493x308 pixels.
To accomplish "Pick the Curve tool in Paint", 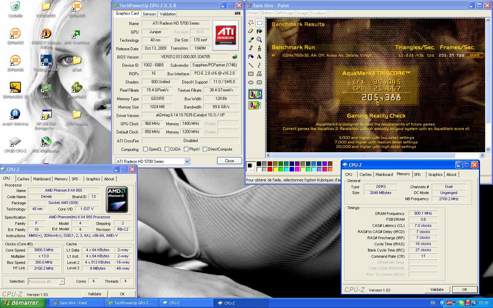I will click(x=259, y=65).
